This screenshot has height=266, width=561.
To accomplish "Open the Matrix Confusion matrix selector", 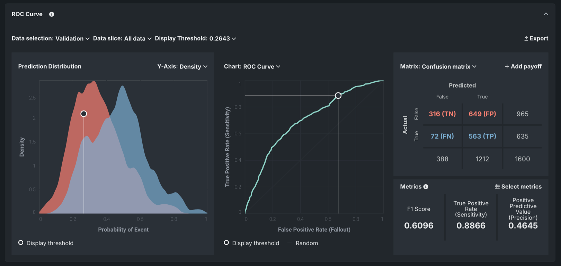I will point(438,66).
